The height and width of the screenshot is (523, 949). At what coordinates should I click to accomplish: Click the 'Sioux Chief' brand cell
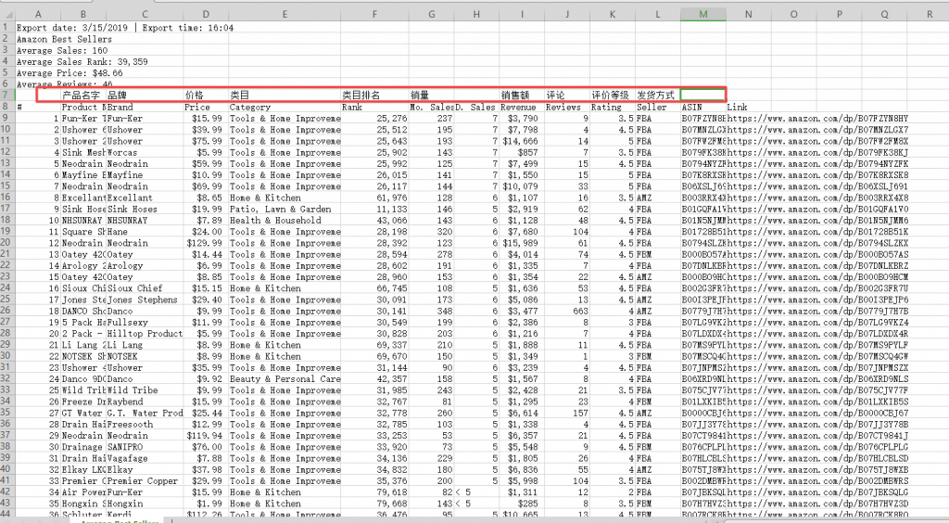point(146,288)
